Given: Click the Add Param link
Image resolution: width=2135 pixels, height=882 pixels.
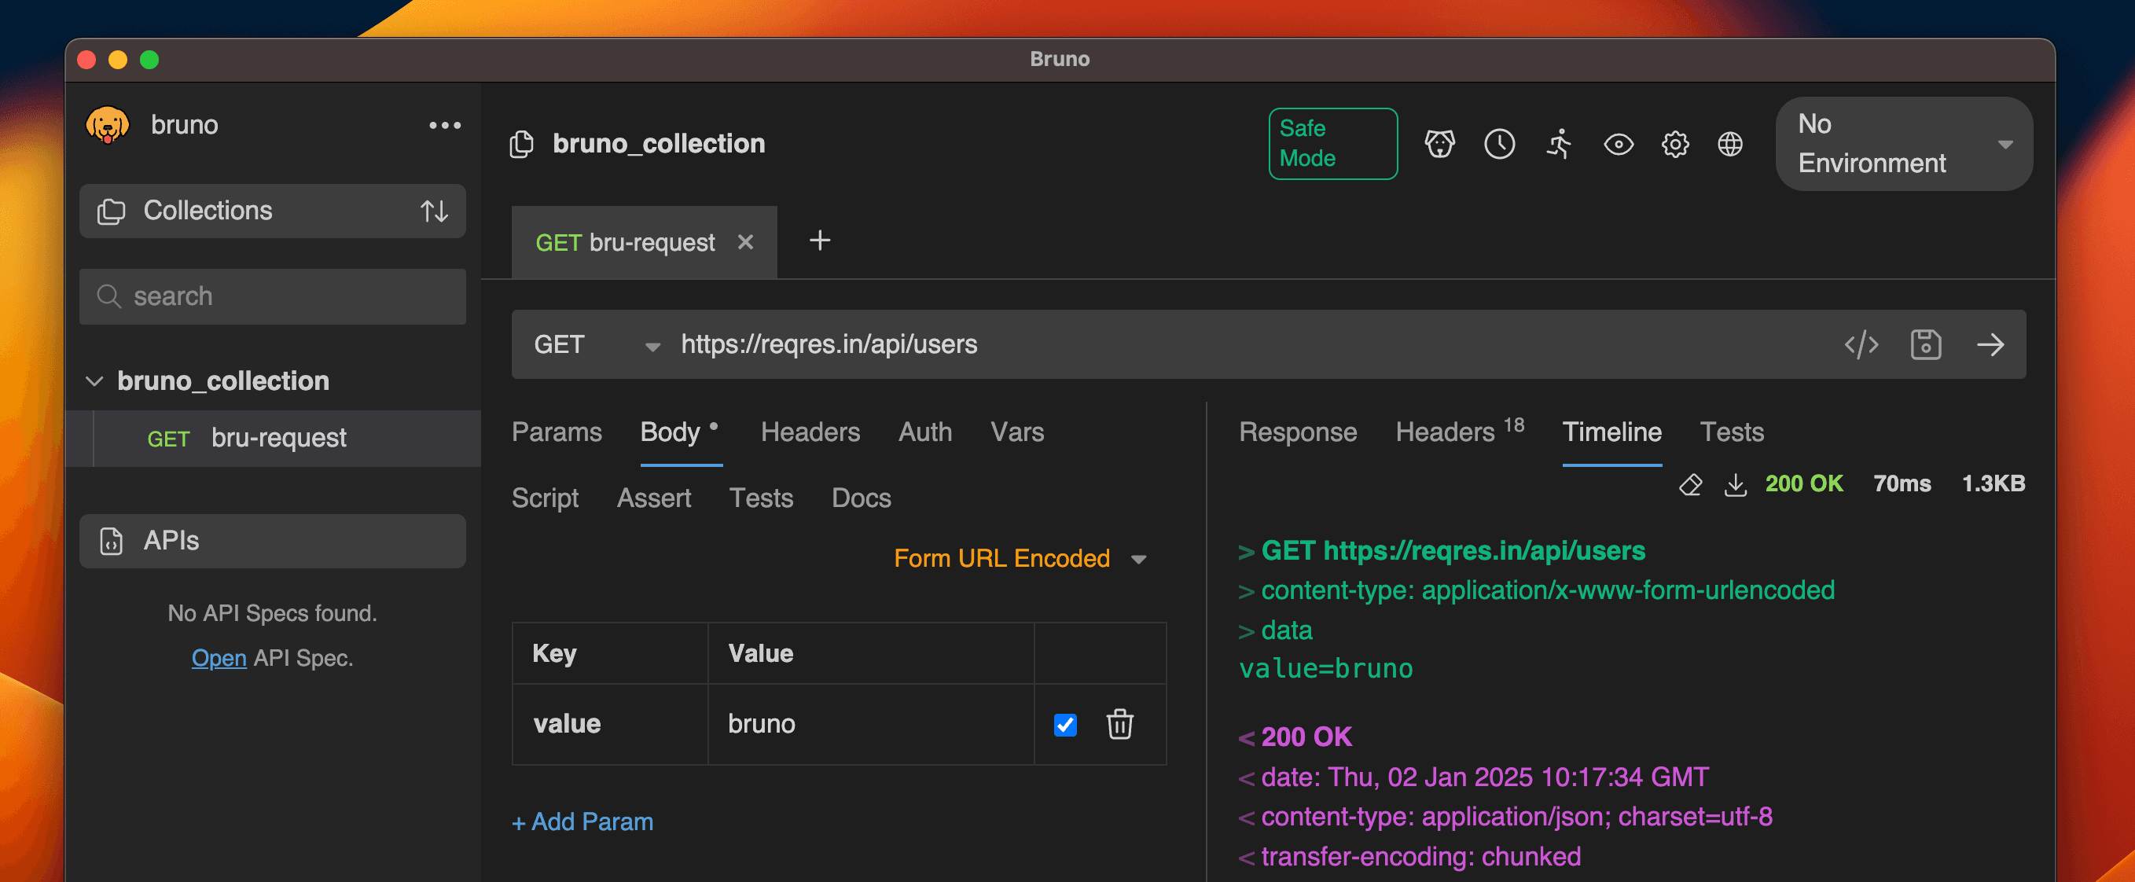Looking at the screenshot, I should point(582,821).
